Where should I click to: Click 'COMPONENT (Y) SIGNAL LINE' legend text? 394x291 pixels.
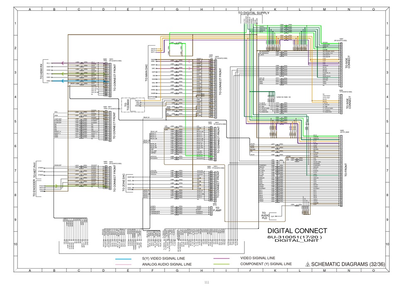pyautogui.click(x=266, y=264)
